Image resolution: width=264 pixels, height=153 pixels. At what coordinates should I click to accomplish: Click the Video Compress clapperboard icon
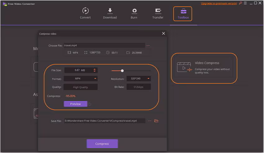[x=184, y=67]
